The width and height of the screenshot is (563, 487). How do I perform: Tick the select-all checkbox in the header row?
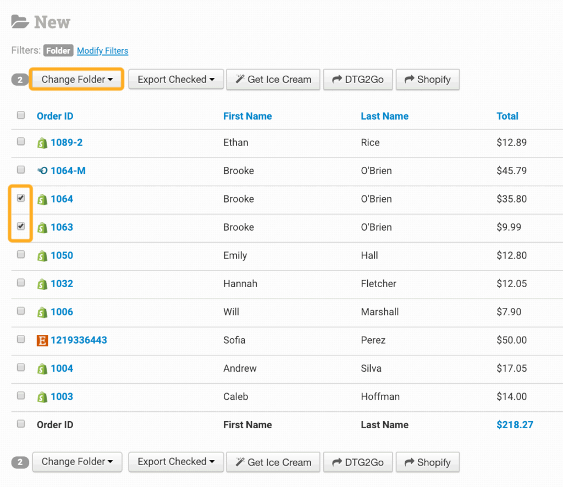(x=21, y=115)
